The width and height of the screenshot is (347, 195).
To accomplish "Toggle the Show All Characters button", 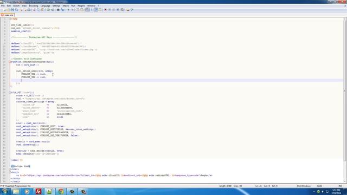I will pyautogui.click(x=91, y=10).
